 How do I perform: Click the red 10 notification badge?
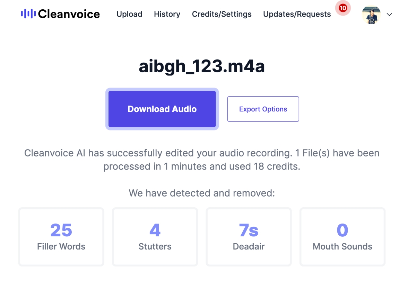pos(343,8)
